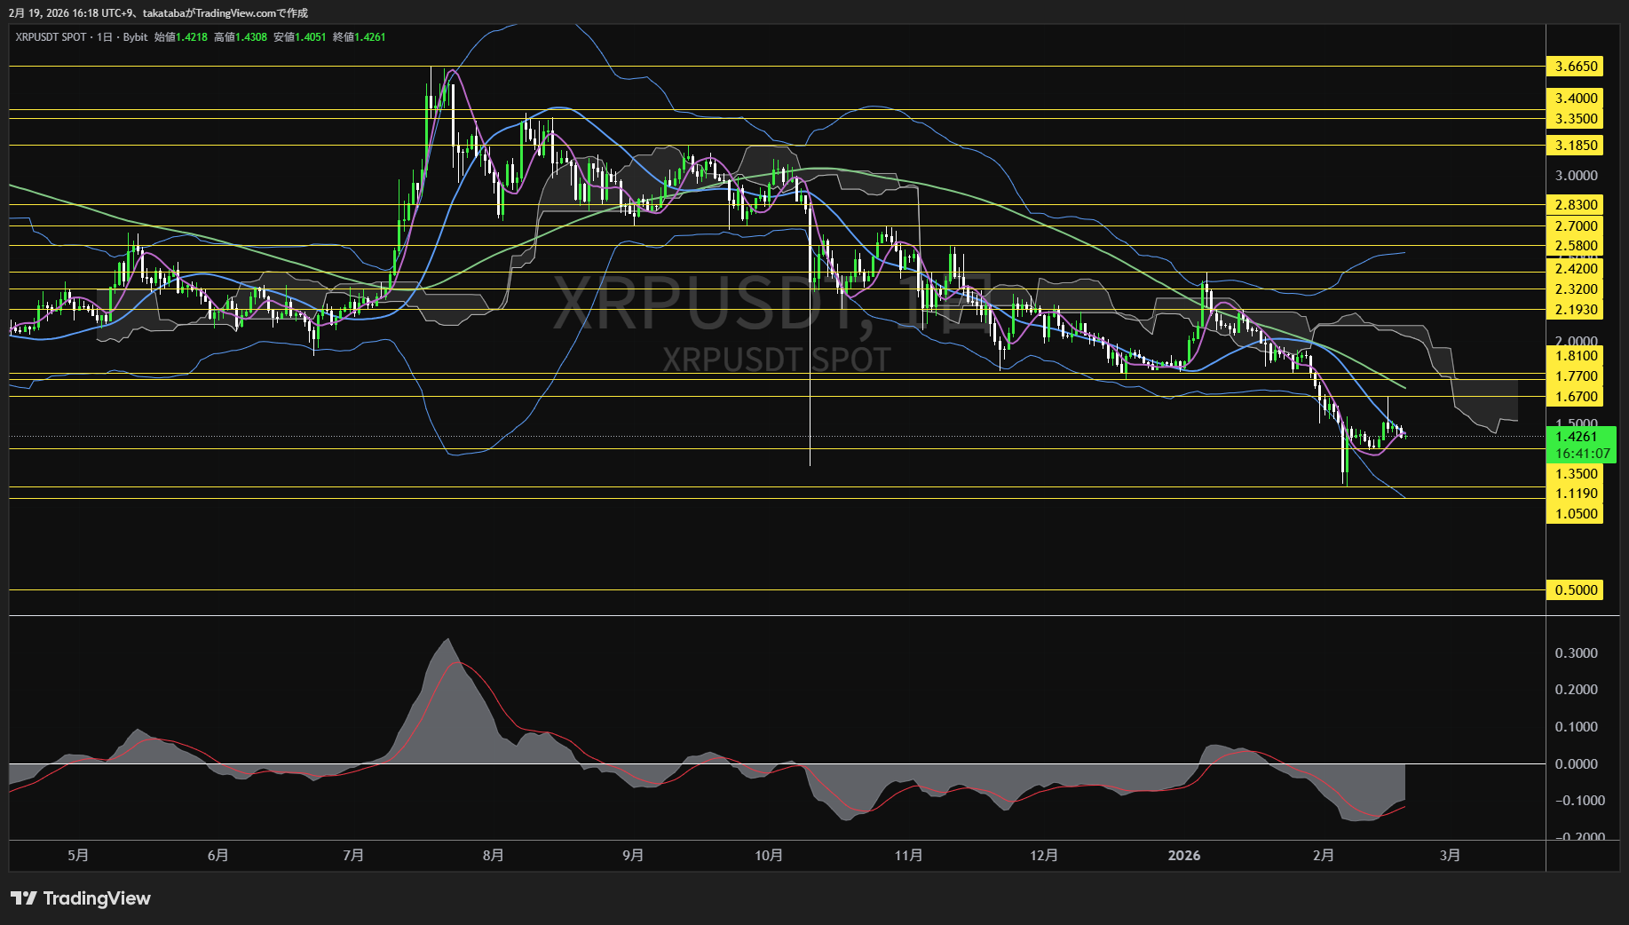Select the 2.1930 price level label
The image size is (1629, 925).
(1576, 310)
